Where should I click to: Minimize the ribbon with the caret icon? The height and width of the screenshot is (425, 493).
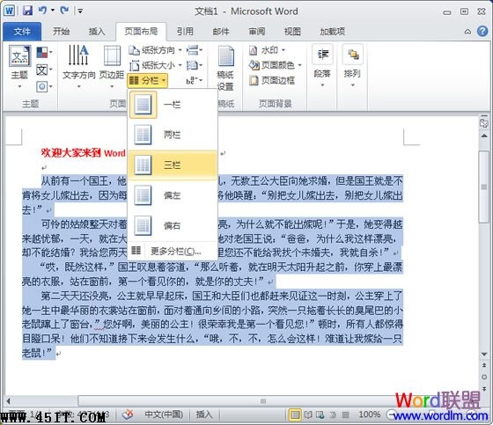[x=467, y=32]
